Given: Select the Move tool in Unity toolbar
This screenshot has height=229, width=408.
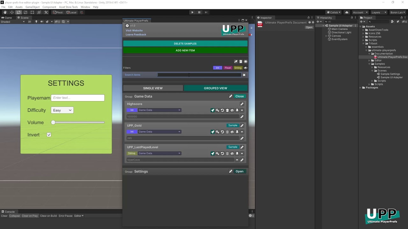Looking at the screenshot, I should [x=12, y=12].
